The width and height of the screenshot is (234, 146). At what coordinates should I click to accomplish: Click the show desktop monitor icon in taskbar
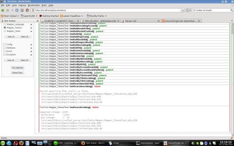[x=40, y=143]
